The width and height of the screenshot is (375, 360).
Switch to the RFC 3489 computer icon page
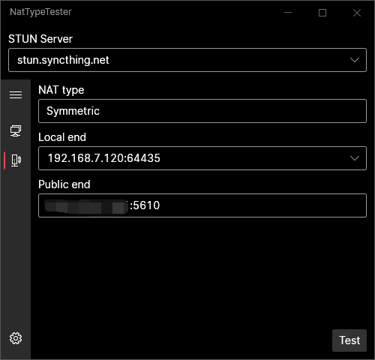click(x=16, y=131)
